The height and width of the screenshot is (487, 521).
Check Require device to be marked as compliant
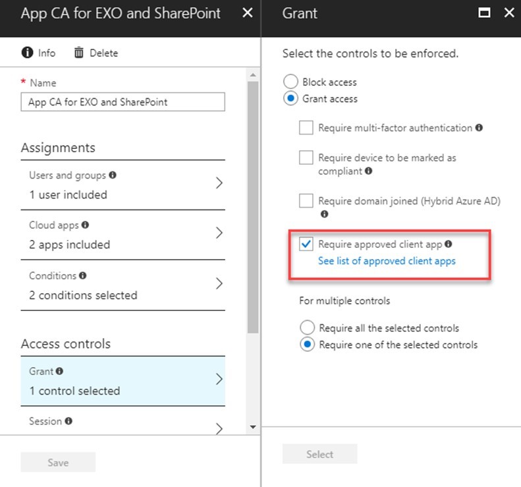pos(306,158)
